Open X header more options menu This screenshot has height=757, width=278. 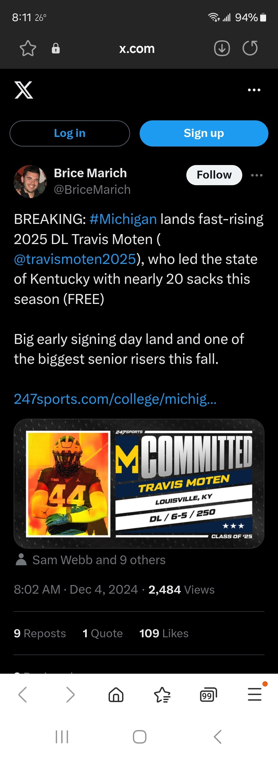254,90
